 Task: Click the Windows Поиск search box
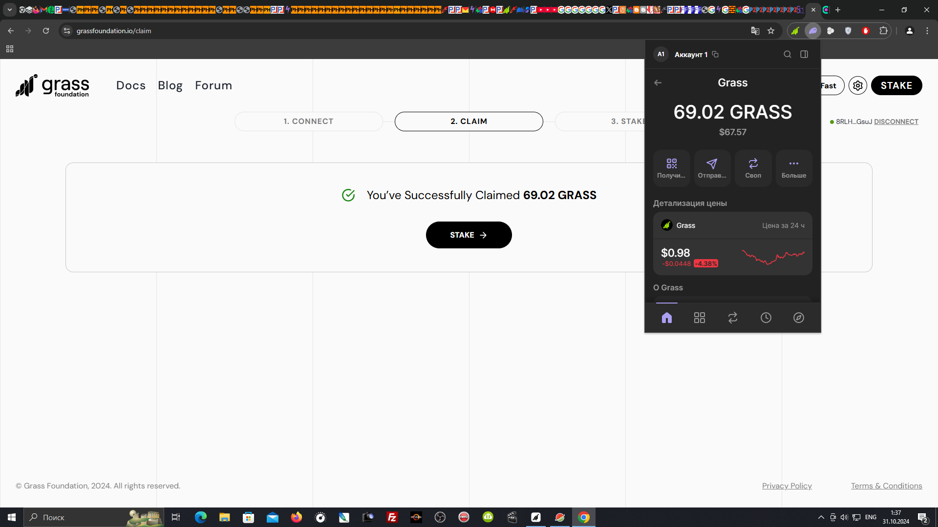pos(94,517)
